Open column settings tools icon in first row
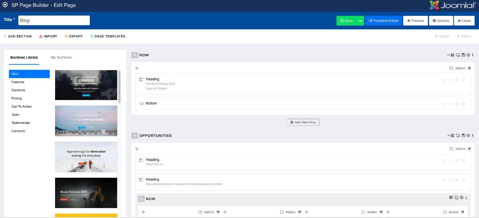 469,68
